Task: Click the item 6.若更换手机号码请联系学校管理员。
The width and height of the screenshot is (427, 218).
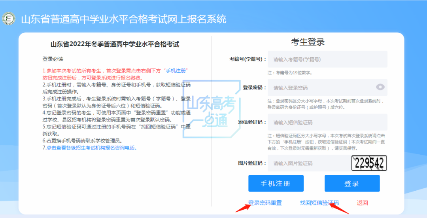Action: click(x=83, y=141)
